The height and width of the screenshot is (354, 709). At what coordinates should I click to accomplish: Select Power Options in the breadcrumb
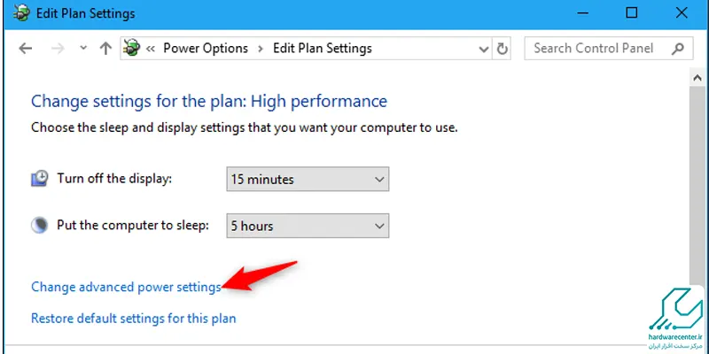(x=206, y=49)
